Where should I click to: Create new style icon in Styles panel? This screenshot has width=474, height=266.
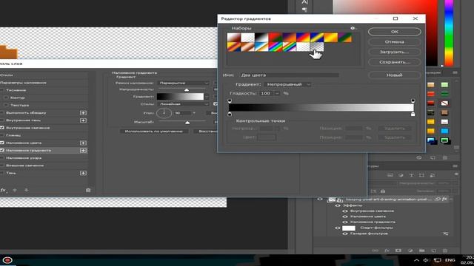tap(433, 157)
